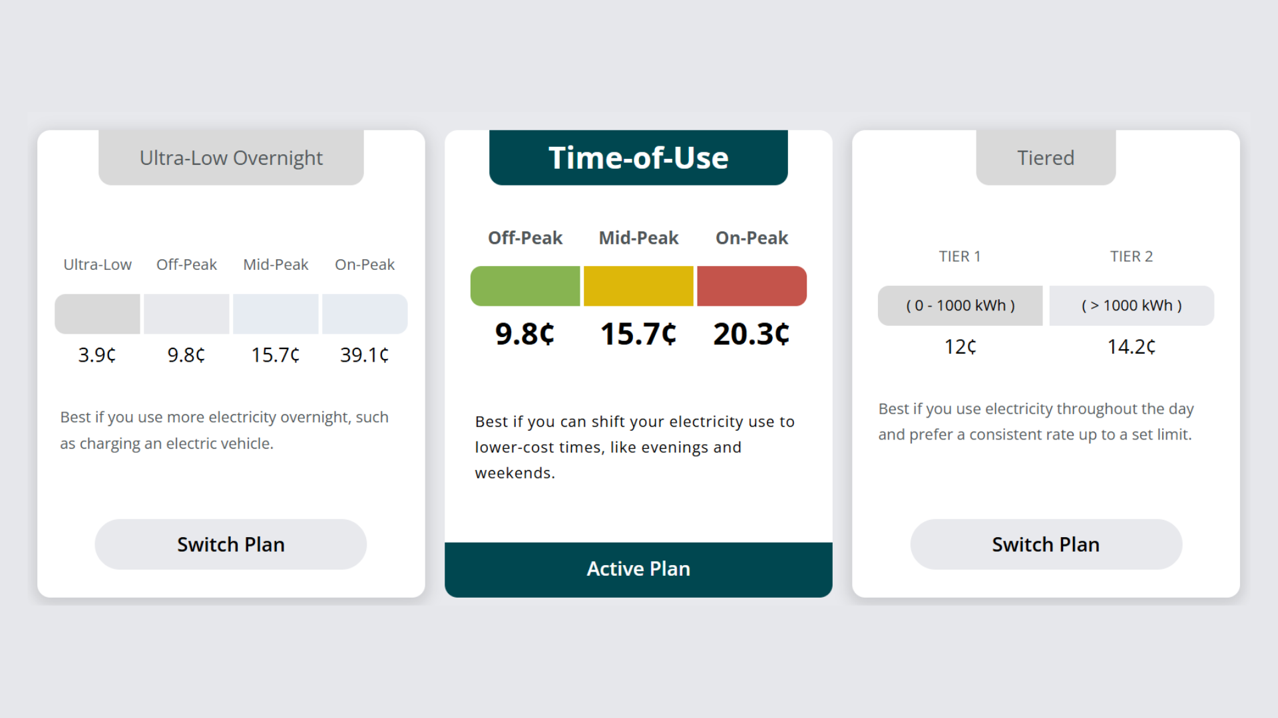
Task: Click the Off-Peak column label
Action: click(x=525, y=237)
